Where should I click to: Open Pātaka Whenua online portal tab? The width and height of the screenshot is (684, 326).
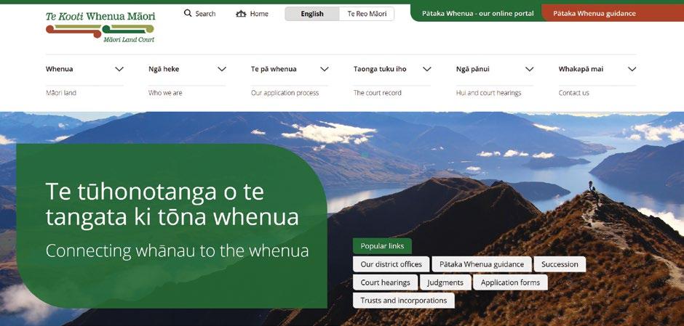[x=477, y=13]
